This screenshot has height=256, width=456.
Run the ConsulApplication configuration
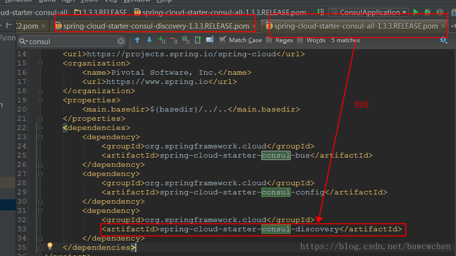point(416,12)
